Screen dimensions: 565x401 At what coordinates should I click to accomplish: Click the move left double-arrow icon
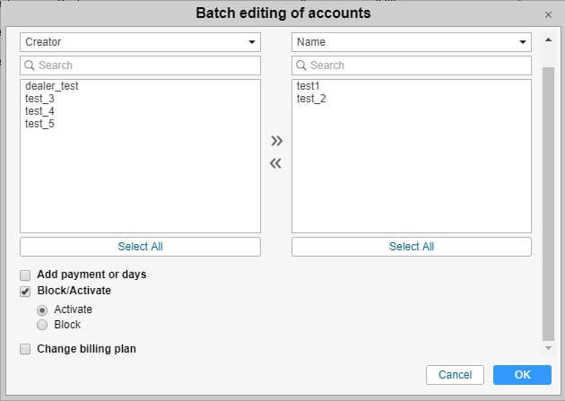point(276,163)
